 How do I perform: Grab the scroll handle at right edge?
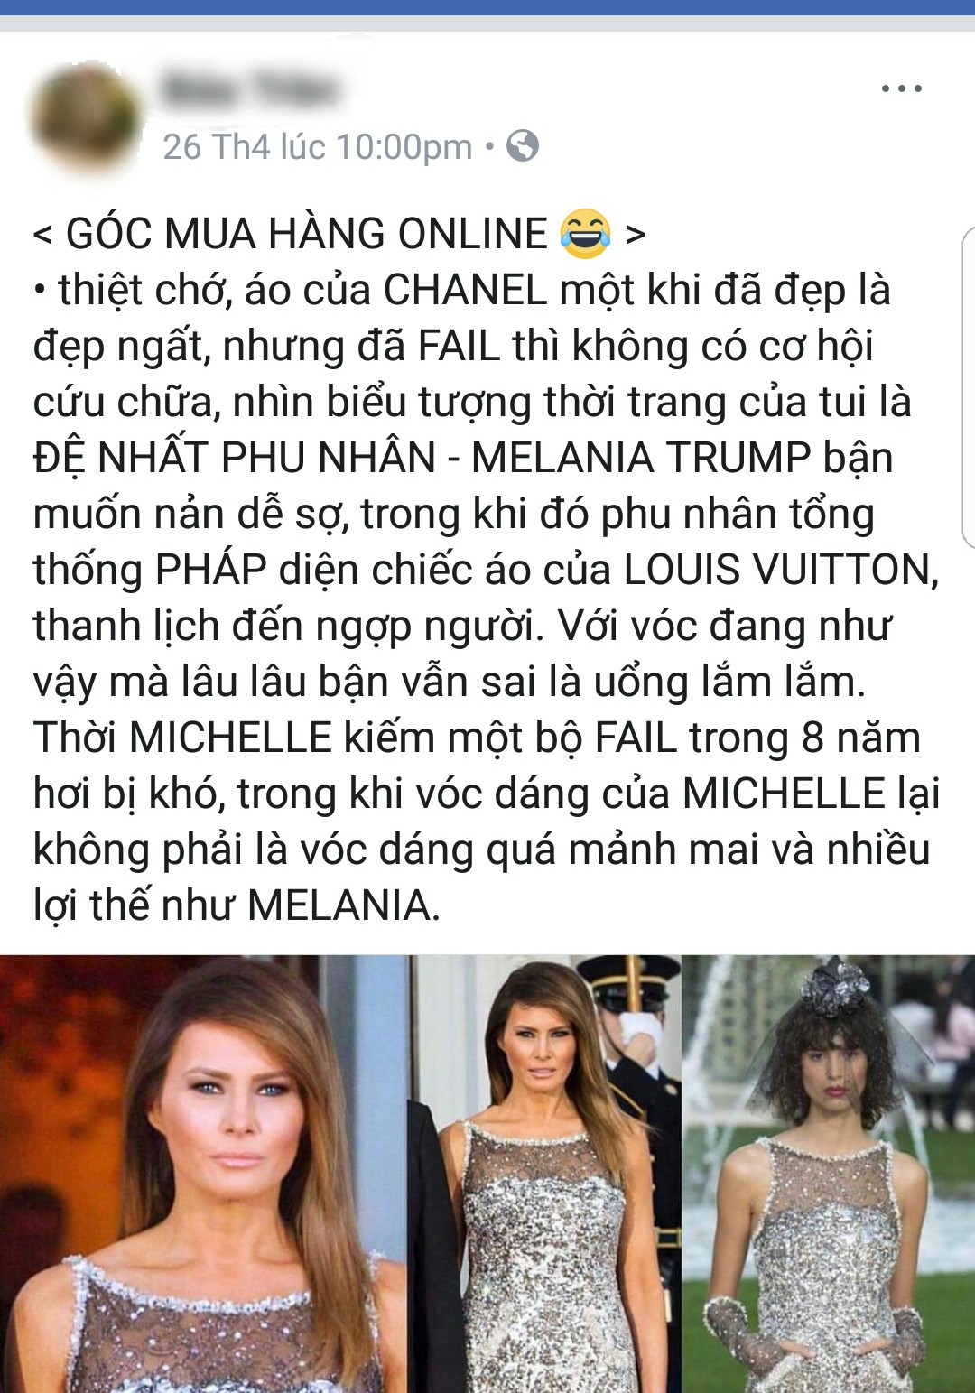(x=969, y=388)
